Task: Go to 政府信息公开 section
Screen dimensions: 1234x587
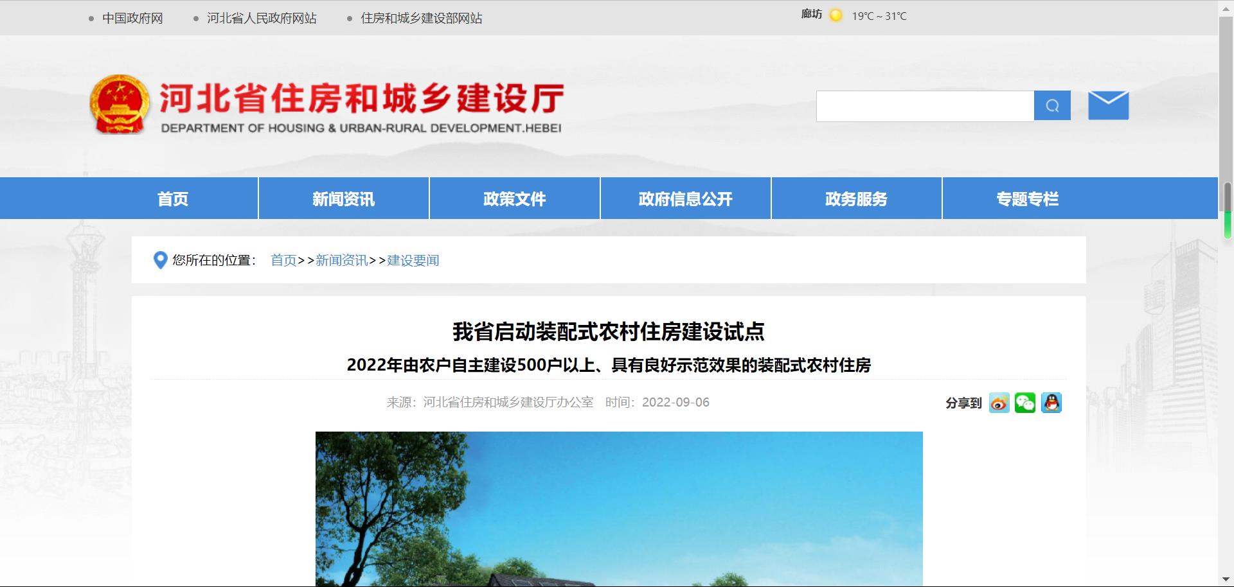Action: (x=685, y=198)
